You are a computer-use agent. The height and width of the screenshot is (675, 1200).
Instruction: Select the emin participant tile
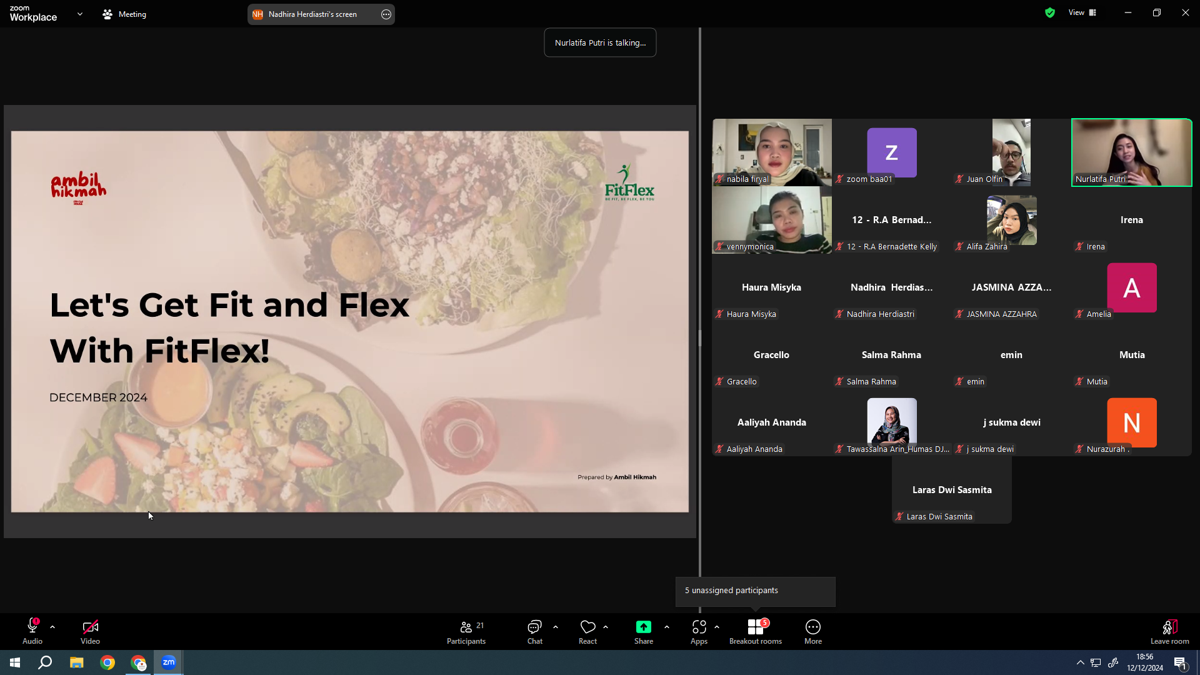click(1012, 355)
